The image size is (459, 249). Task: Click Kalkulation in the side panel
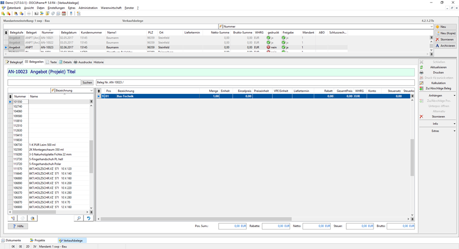[438, 83]
